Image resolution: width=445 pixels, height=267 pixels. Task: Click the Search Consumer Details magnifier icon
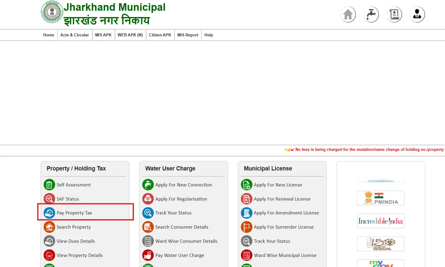(x=148, y=227)
